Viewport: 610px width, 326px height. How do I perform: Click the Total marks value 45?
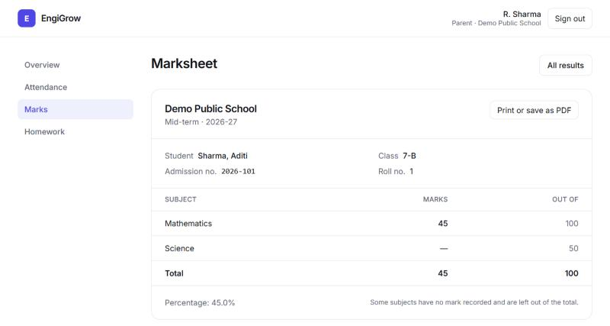(443, 273)
